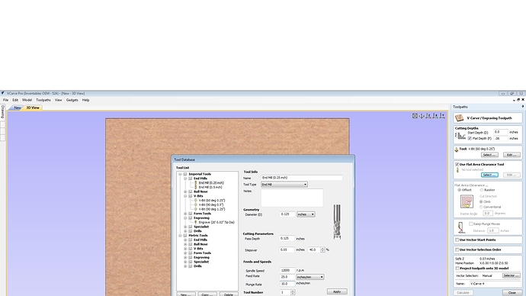
Task: Click Select button under Flat Area Clearance Tool
Action: tap(489, 175)
